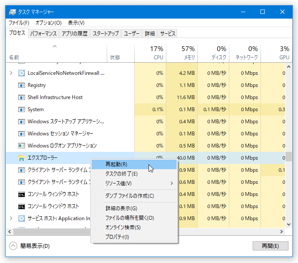Expand the サービス ホスト: Application process group
The height and width of the screenshot is (263, 298).
point(11,218)
